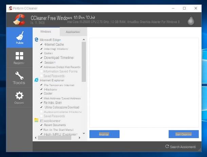This screenshot has height=157, width=207.
Task: Click History under Internet Explorer
Action: tap(50, 89)
